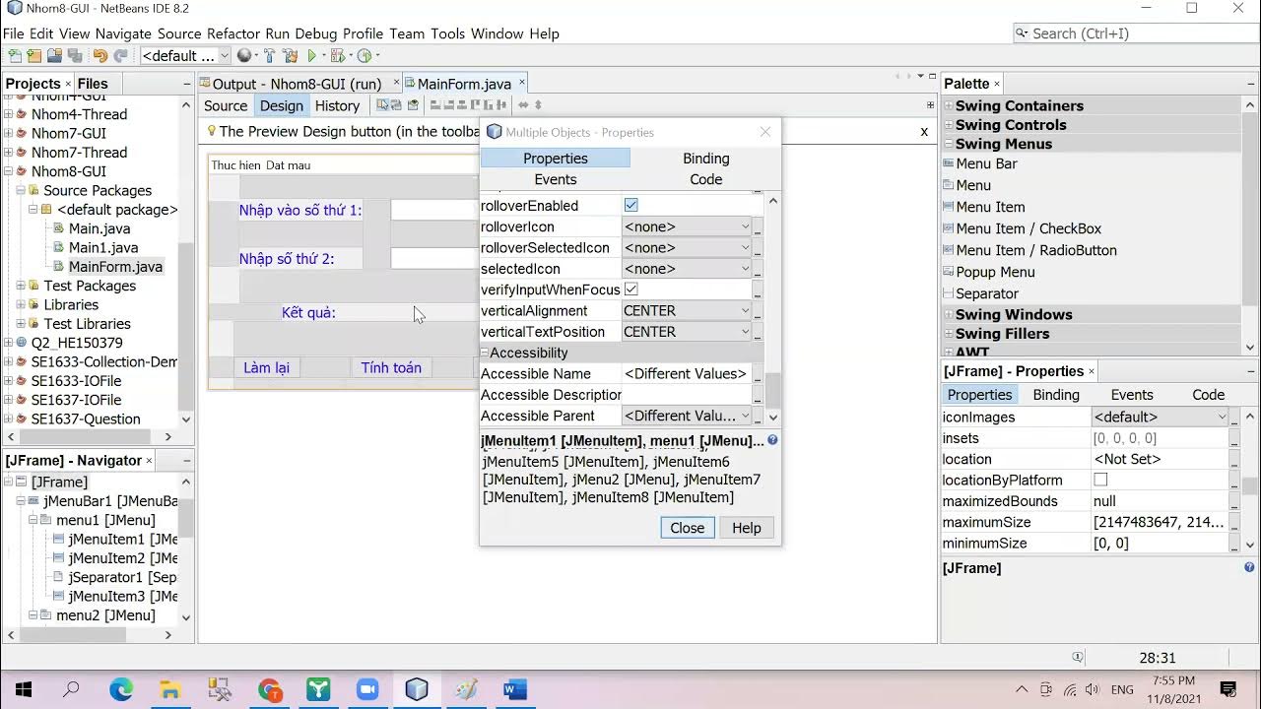Click the 'Làm lại' button on the form
1261x709 pixels.
click(266, 367)
